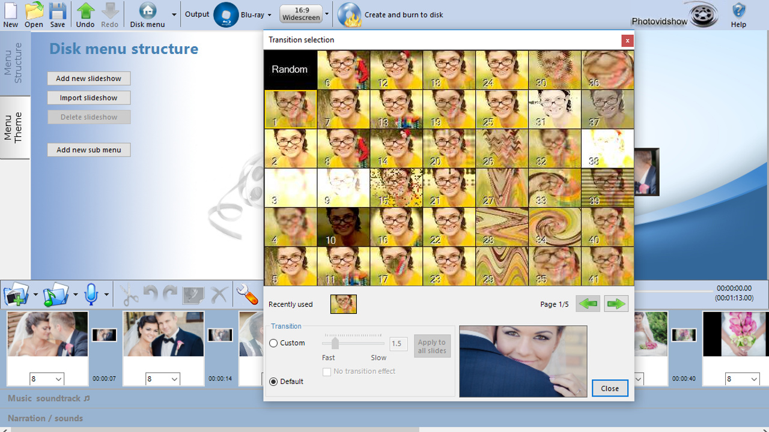
Task: Open the 16:9 Widescreen format dropdown
Action: coord(326,14)
